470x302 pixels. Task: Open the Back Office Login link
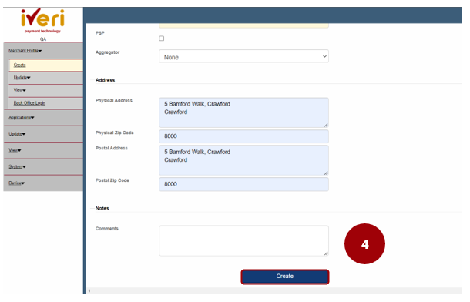[x=29, y=102]
